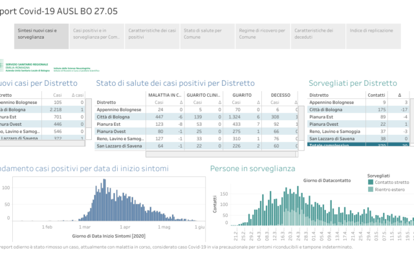Click the GUARITO column header
Screen dimensions: 414x255
pyautogui.click(x=242, y=95)
